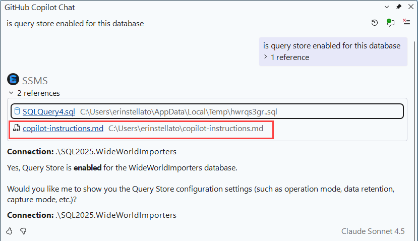Give the response a thumbs up
Viewport: 418px width, 241px height.
point(10,231)
